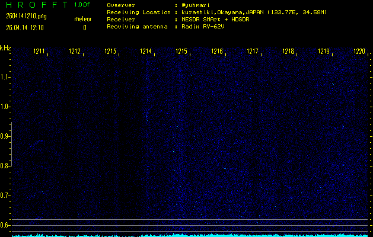Click the vertical gray range bar by 0.9
This screenshot has height=237, width=373.
coord(11,144)
